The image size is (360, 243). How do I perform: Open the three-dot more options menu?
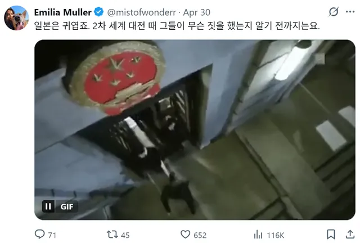click(350, 12)
